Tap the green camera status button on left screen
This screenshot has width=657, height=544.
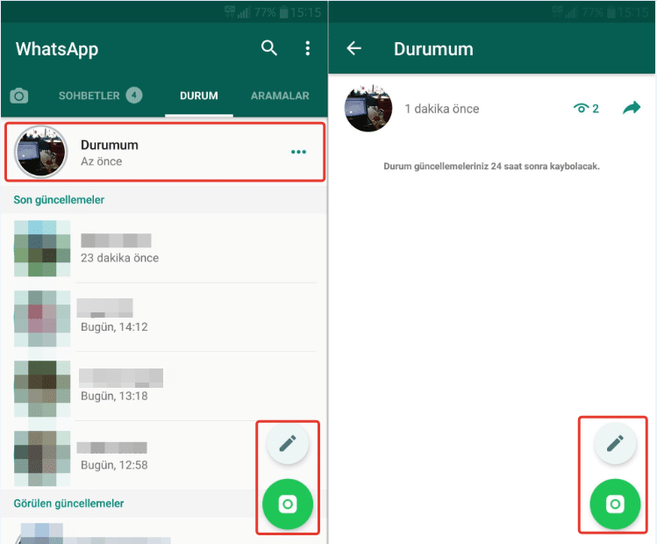(x=287, y=505)
